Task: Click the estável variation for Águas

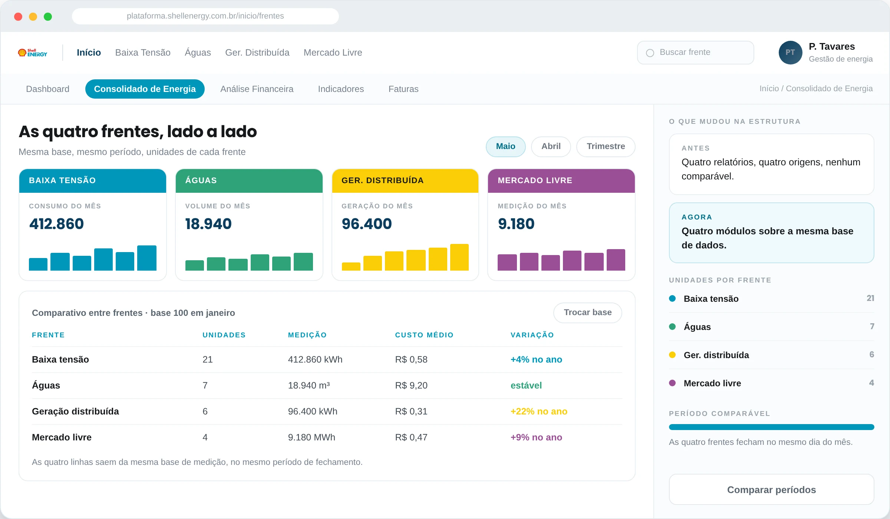Action: 526,386
